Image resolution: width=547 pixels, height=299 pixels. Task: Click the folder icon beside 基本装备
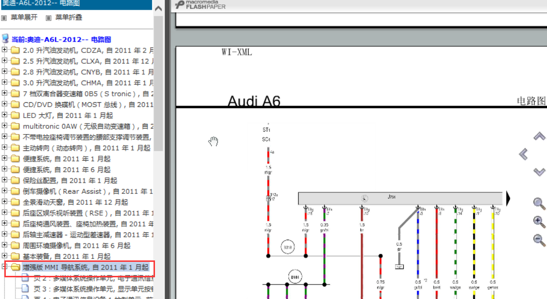pos(15,256)
